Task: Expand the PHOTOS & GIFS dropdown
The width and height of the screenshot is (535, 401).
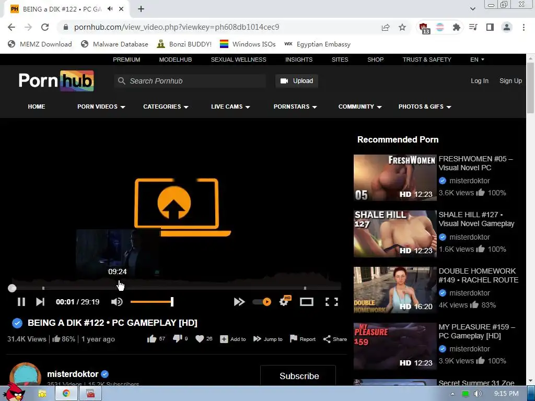Action: point(424,107)
